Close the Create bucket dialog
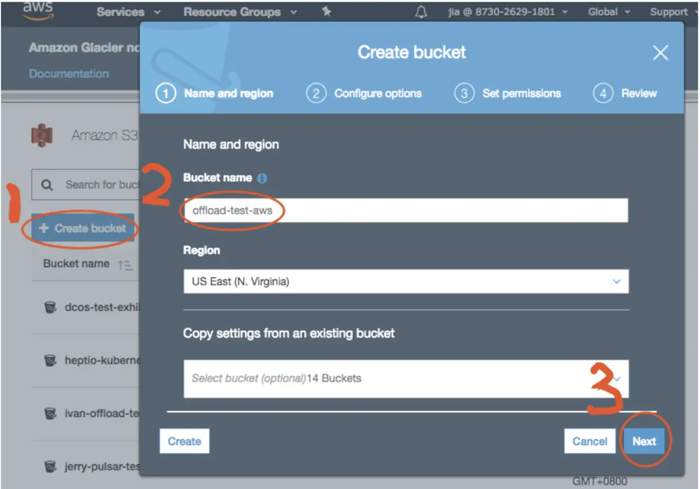Viewport: 700px width, 489px height. (x=660, y=53)
